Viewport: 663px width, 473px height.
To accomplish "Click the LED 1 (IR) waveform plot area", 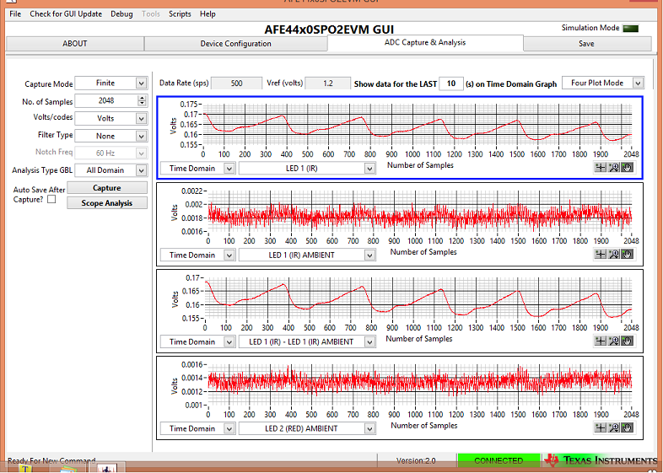I will [x=418, y=124].
